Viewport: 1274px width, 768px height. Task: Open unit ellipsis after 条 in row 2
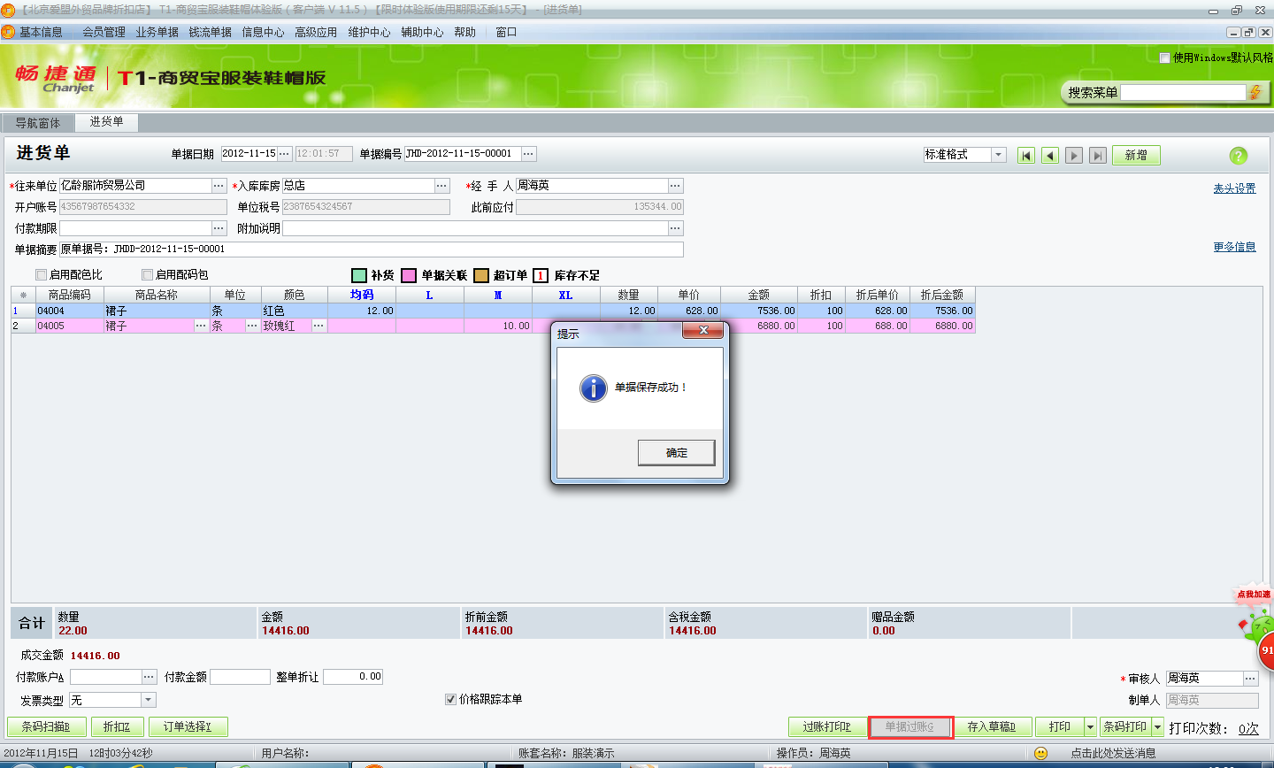pos(252,326)
